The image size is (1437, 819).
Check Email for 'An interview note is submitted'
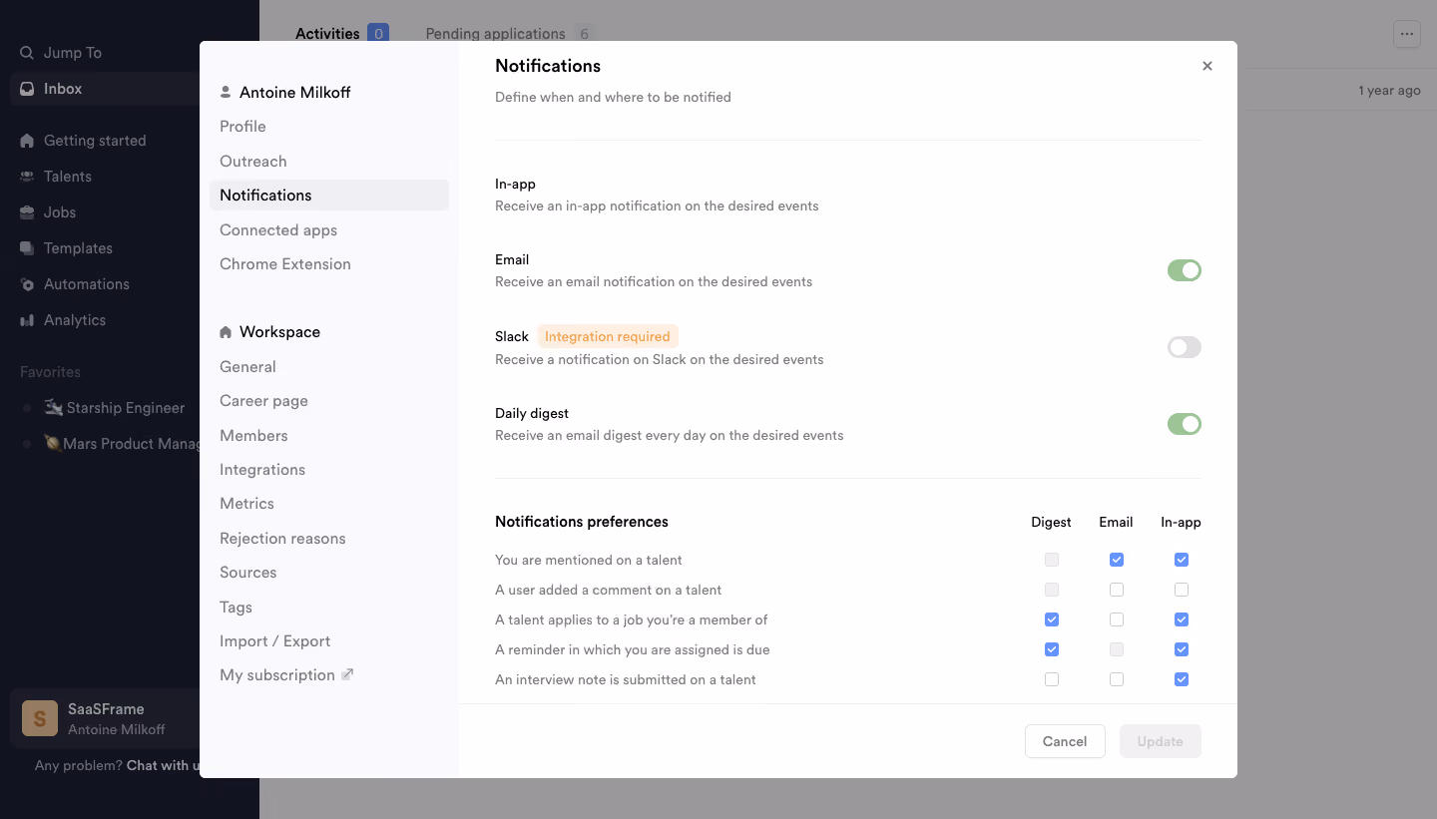click(x=1117, y=679)
